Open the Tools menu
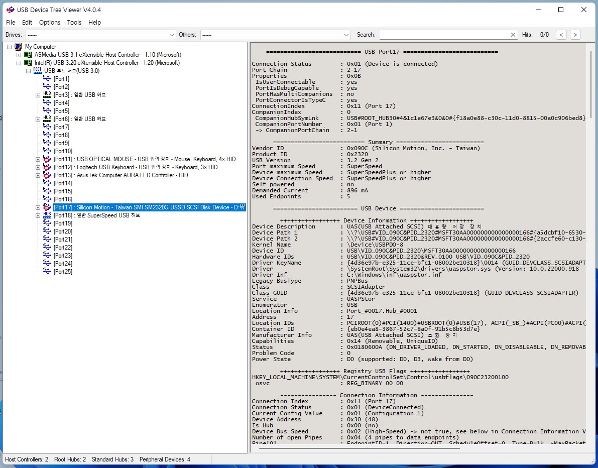This screenshot has width=598, height=468. click(74, 23)
